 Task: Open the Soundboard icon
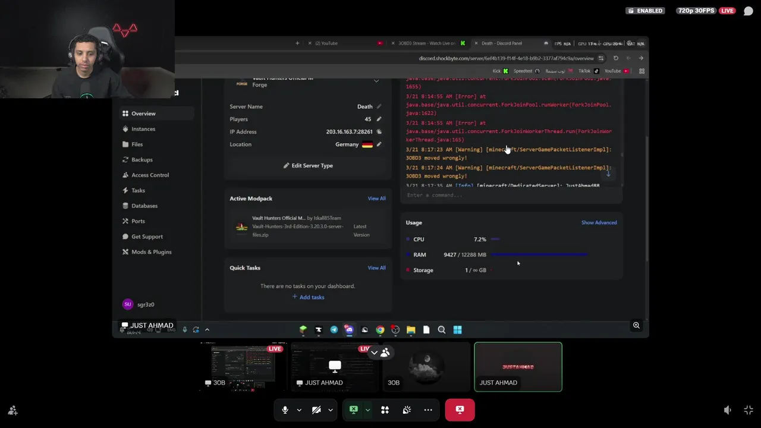pos(407,410)
